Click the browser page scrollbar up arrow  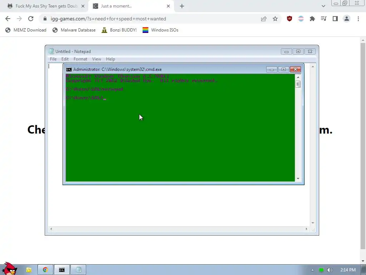(363, 40)
